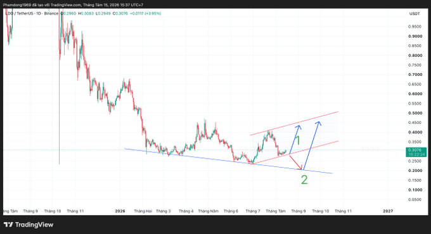Click the low value L0.2949
Screen dimensions: 431x234
pyautogui.click(x=103, y=13)
